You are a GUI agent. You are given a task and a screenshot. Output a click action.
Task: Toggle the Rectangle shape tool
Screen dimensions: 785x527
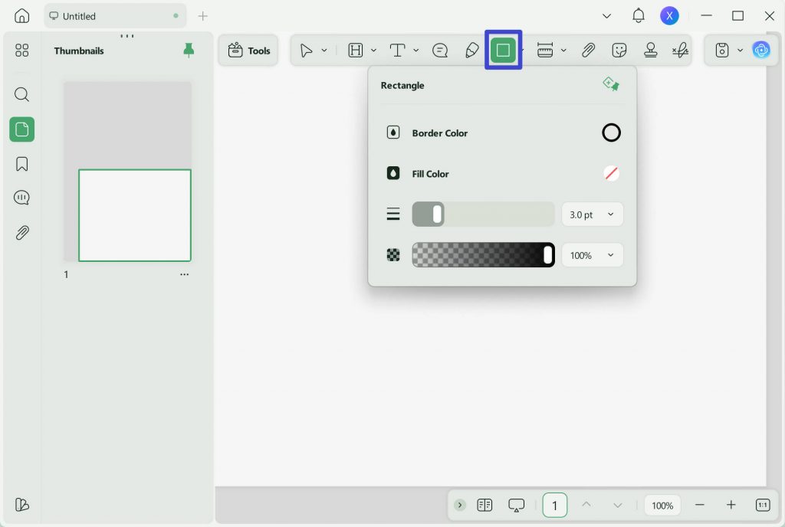pyautogui.click(x=503, y=51)
